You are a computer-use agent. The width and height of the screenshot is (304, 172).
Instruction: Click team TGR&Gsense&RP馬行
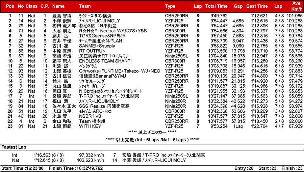click(x=102, y=36)
